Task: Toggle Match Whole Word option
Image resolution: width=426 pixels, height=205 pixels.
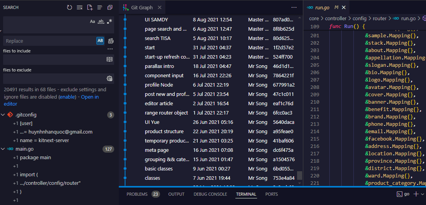Action: (x=101, y=22)
